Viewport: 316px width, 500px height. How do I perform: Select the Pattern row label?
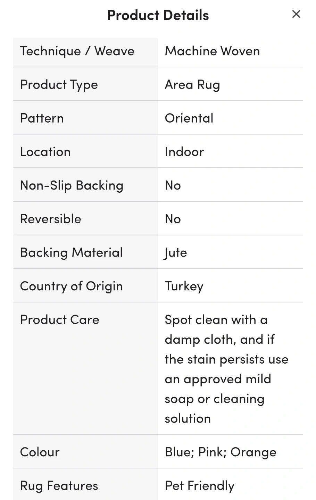tap(42, 118)
